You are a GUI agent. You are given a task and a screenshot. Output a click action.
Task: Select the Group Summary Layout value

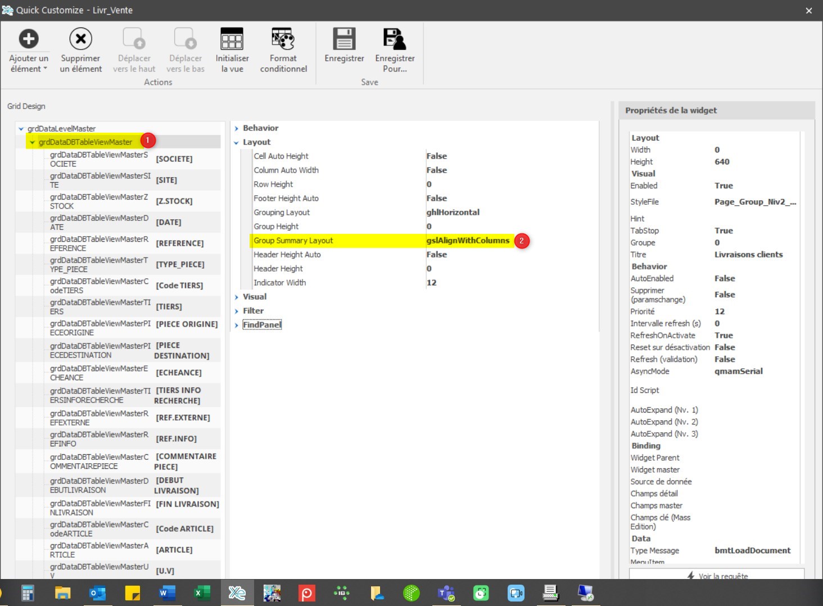(468, 241)
